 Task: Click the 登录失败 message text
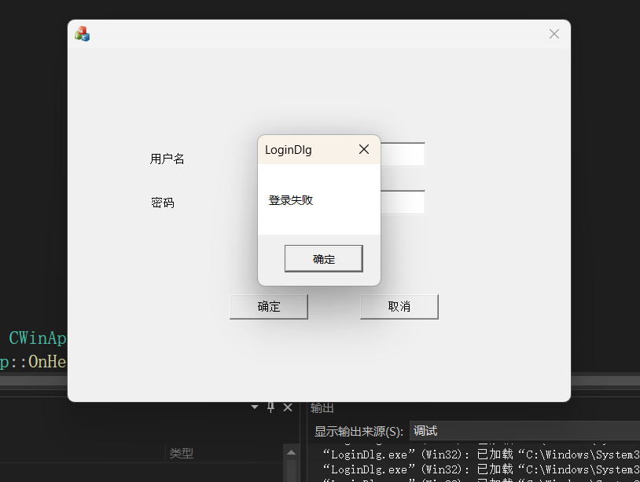[x=291, y=200]
